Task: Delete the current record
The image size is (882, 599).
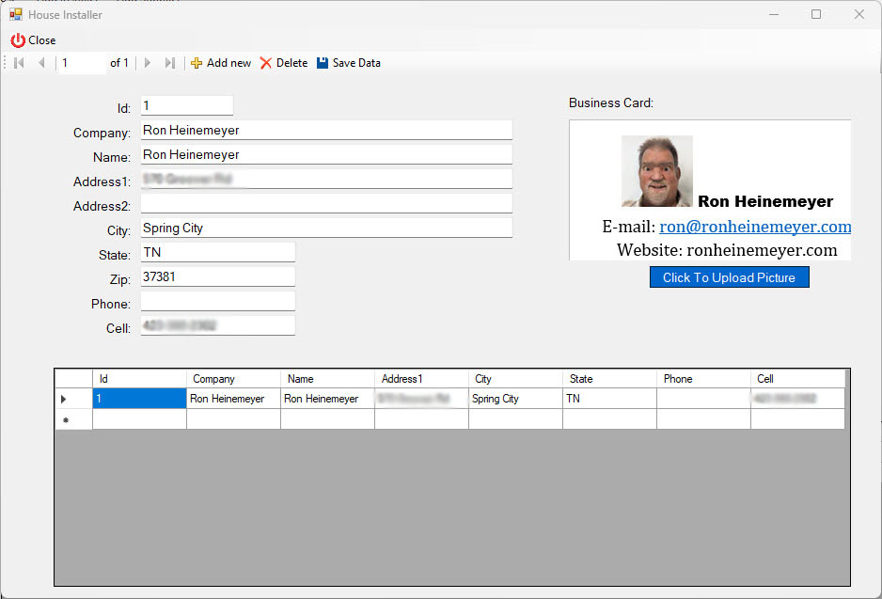Action: point(283,63)
